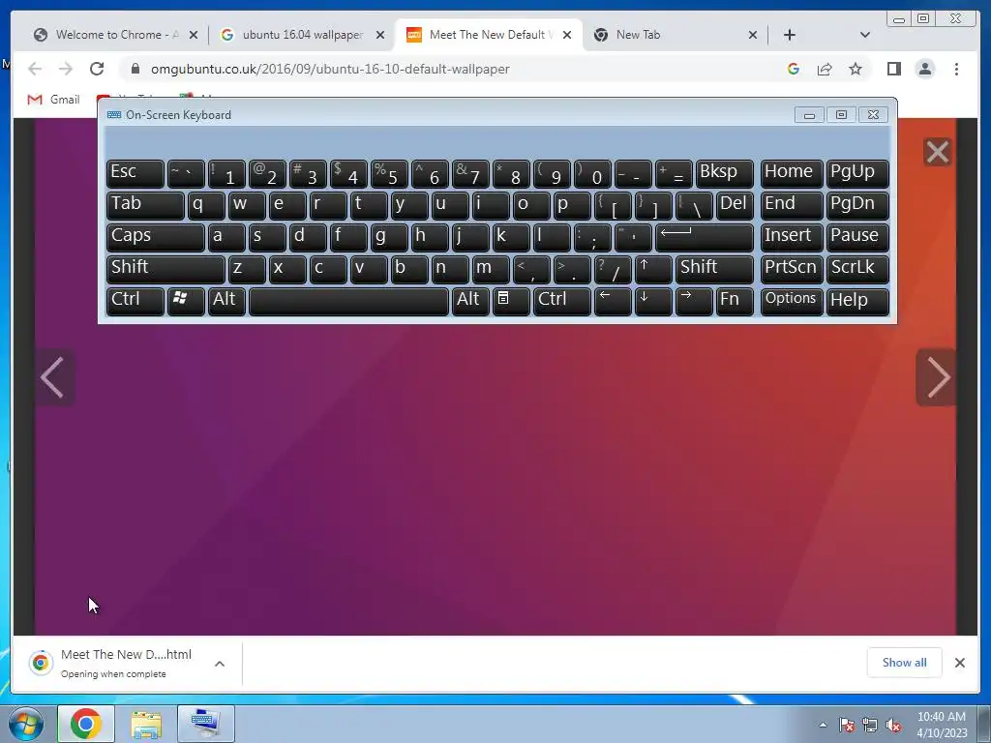Click the Esc key on On-Screen Keyboard
Screen dimensions: 991x743
(135, 173)
